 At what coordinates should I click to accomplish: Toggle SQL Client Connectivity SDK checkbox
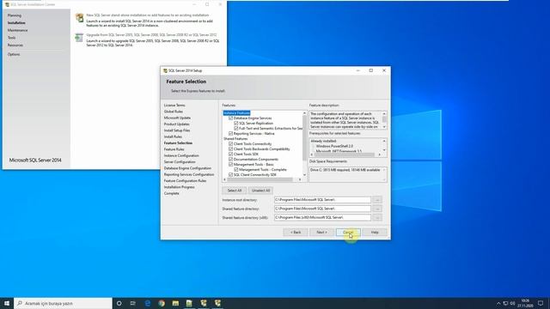click(230, 174)
